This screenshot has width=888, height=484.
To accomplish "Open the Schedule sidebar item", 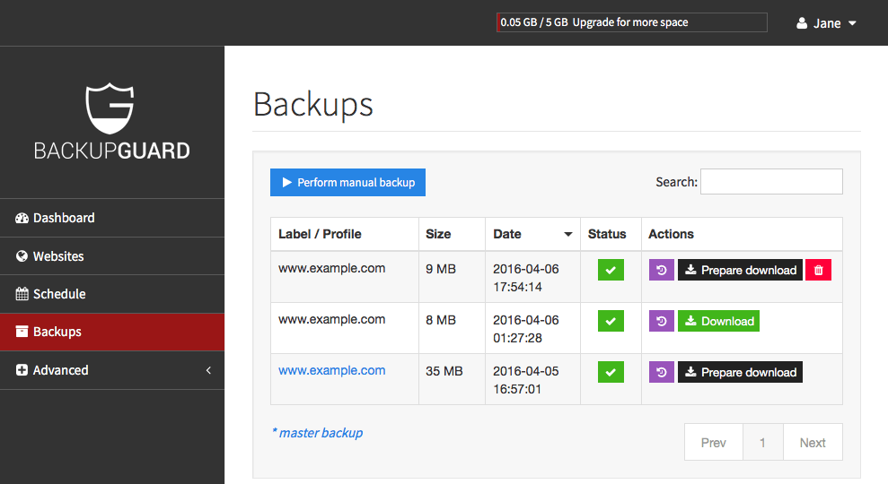I will (x=112, y=294).
